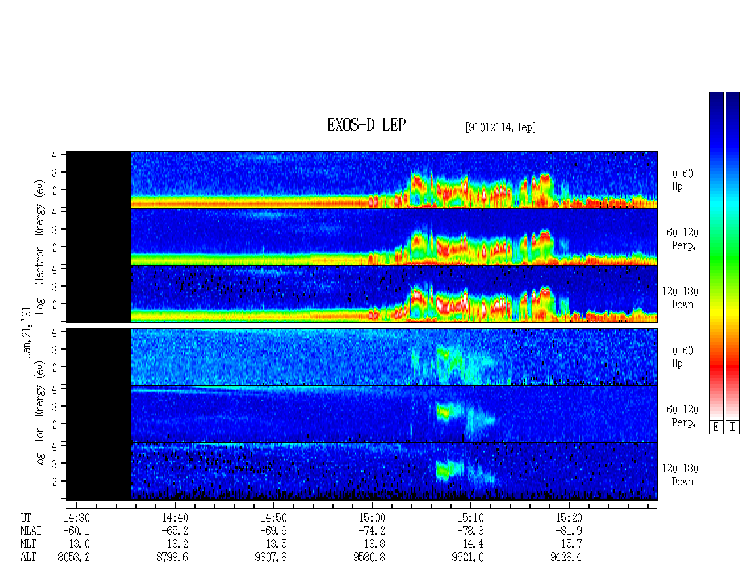Click the MLT value 14.4

point(473,544)
